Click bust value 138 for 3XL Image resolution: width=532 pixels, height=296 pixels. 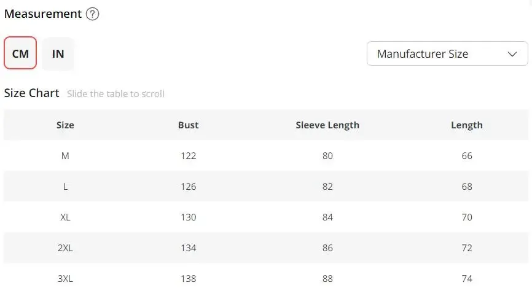[188, 278]
